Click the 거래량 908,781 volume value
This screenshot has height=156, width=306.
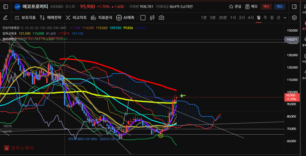tap(147, 7)
